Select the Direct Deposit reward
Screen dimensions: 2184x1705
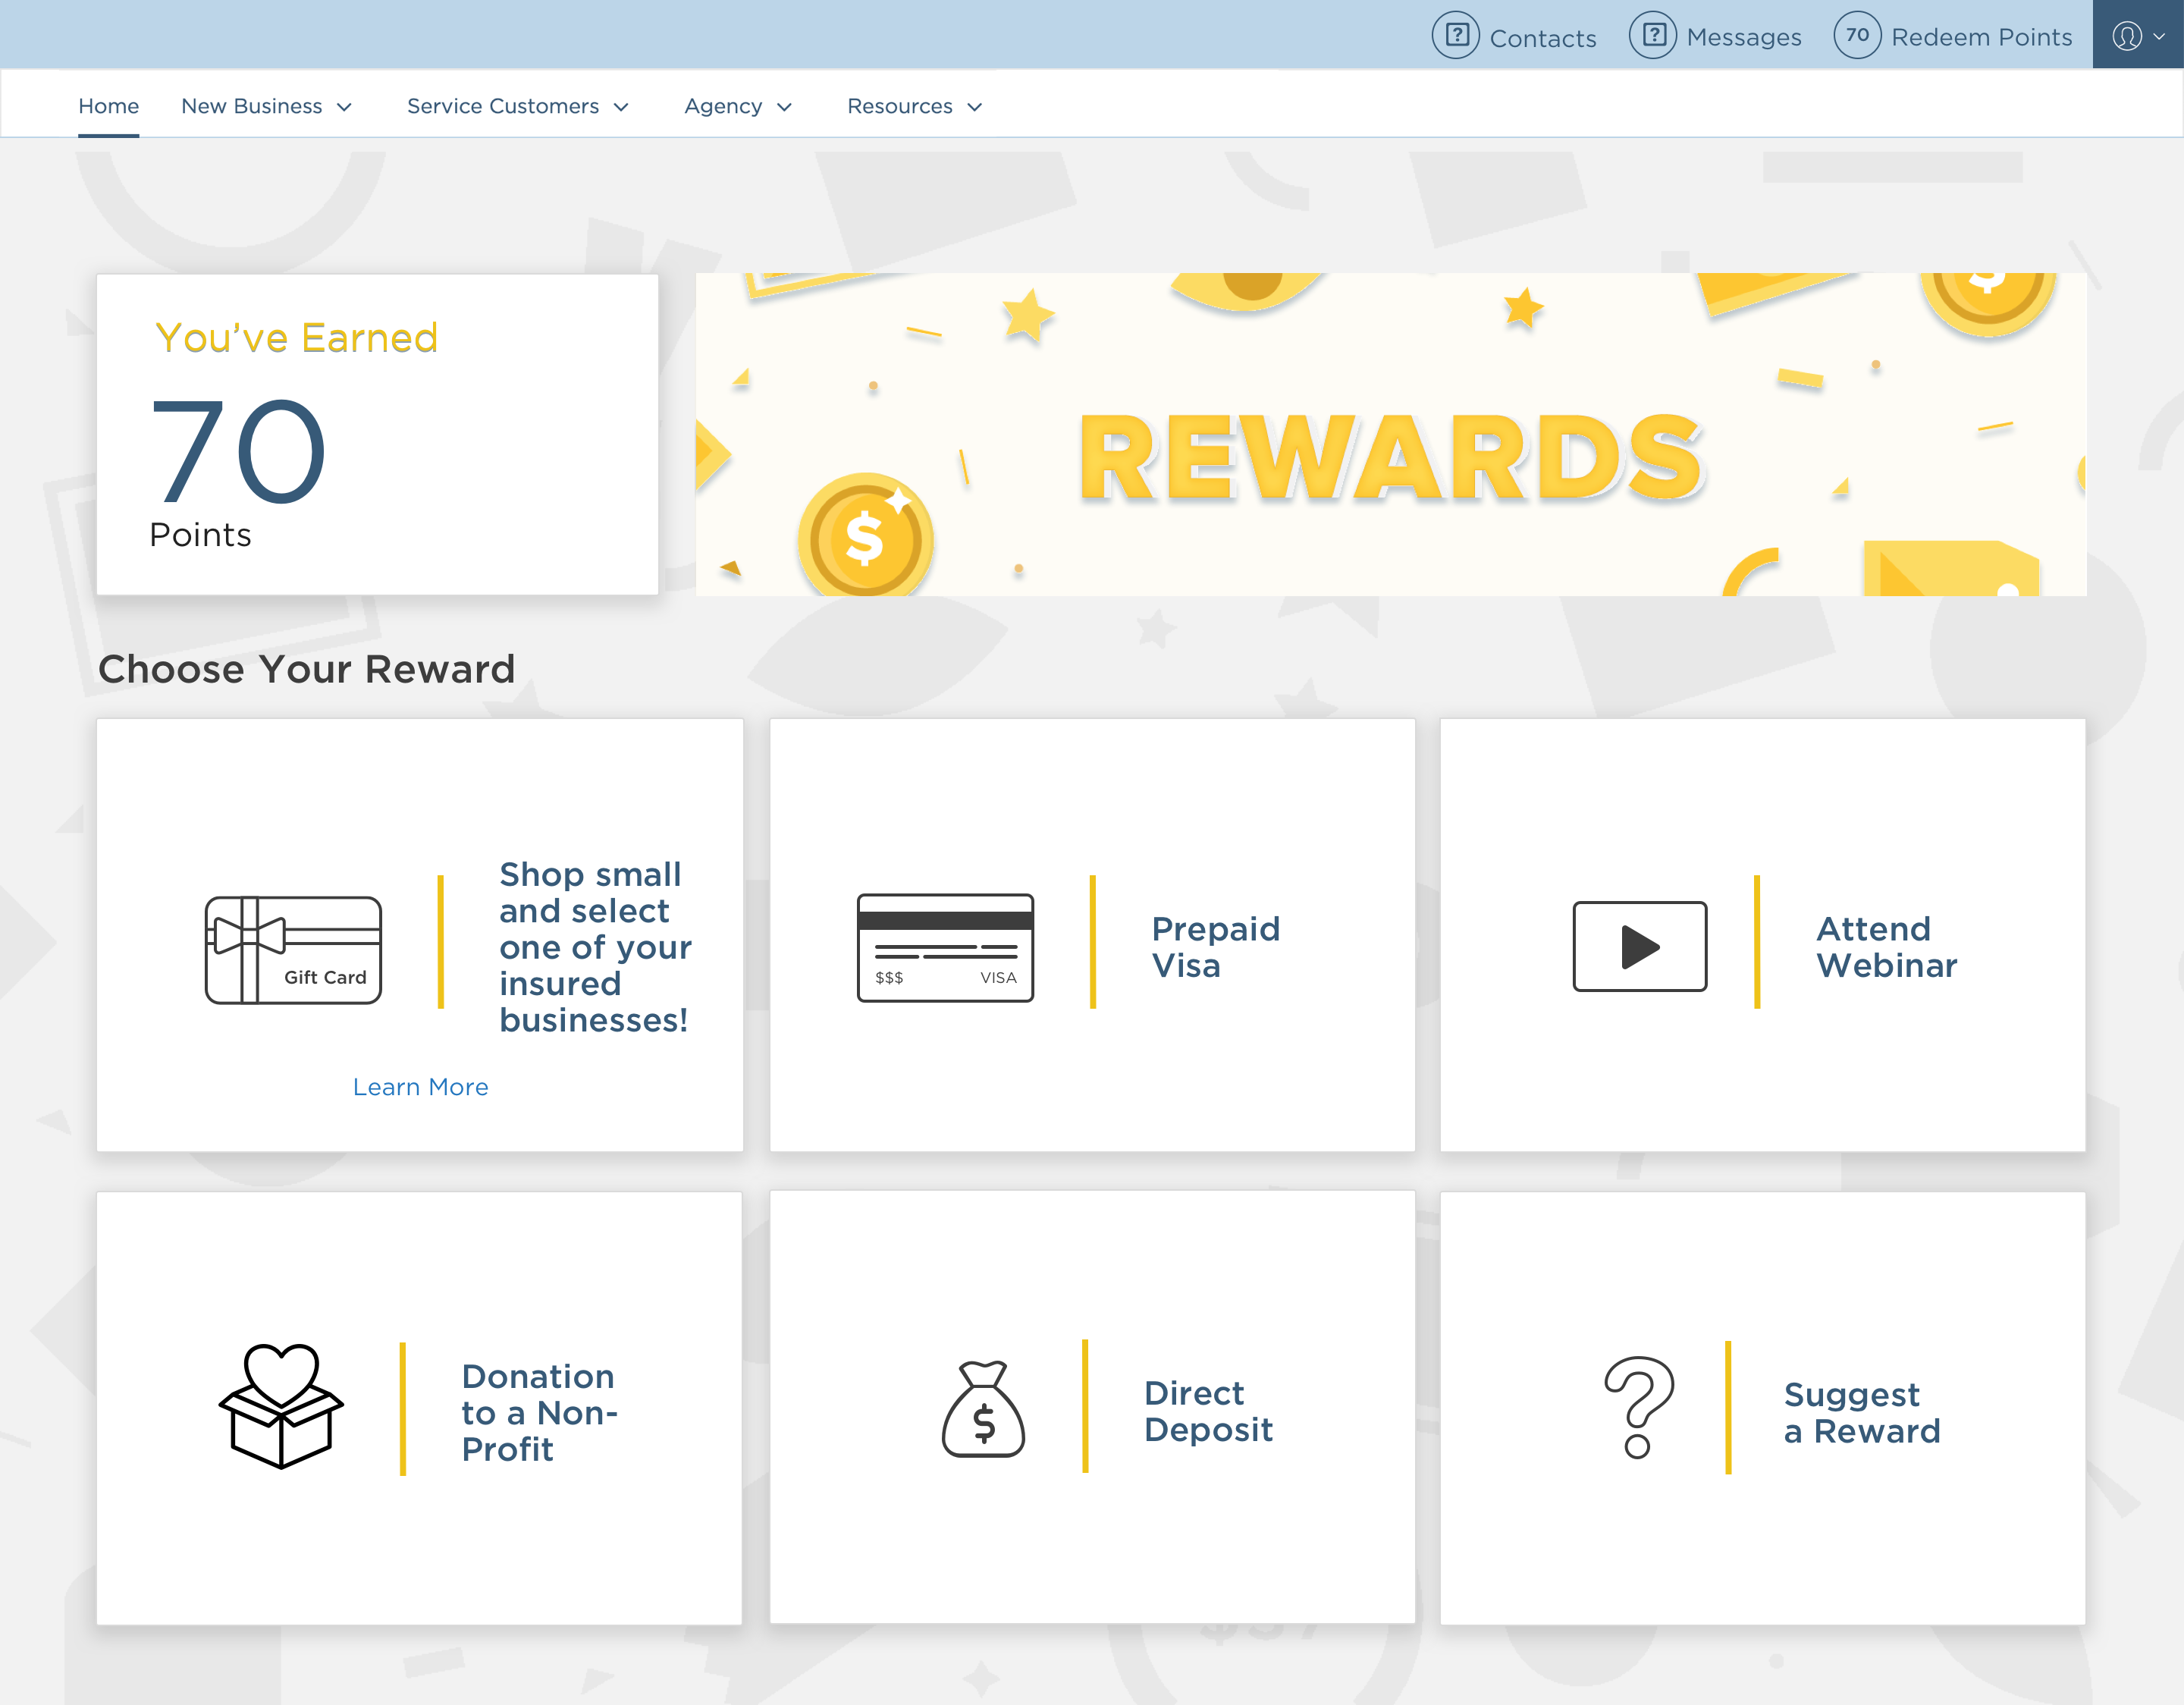(1093, 1407)
